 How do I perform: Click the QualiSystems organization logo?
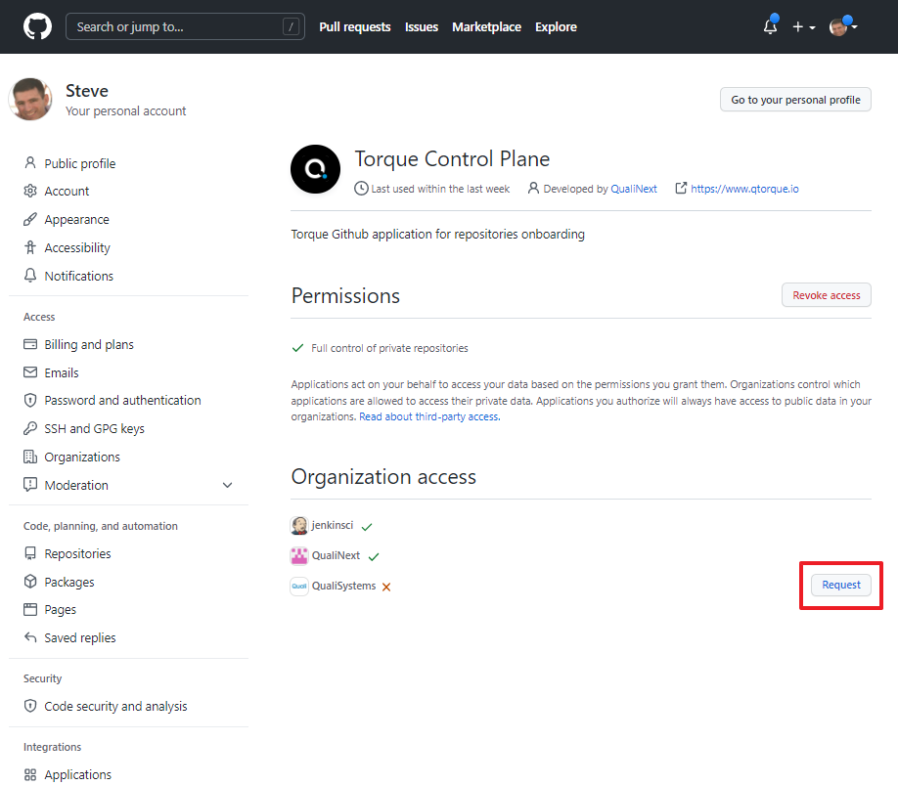pyautogui.click(x=299, y=586)
